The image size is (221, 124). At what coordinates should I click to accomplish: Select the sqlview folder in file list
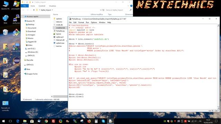pos(59,19)
